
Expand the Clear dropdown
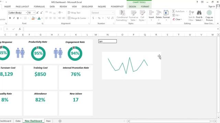(x=181, y=19)
